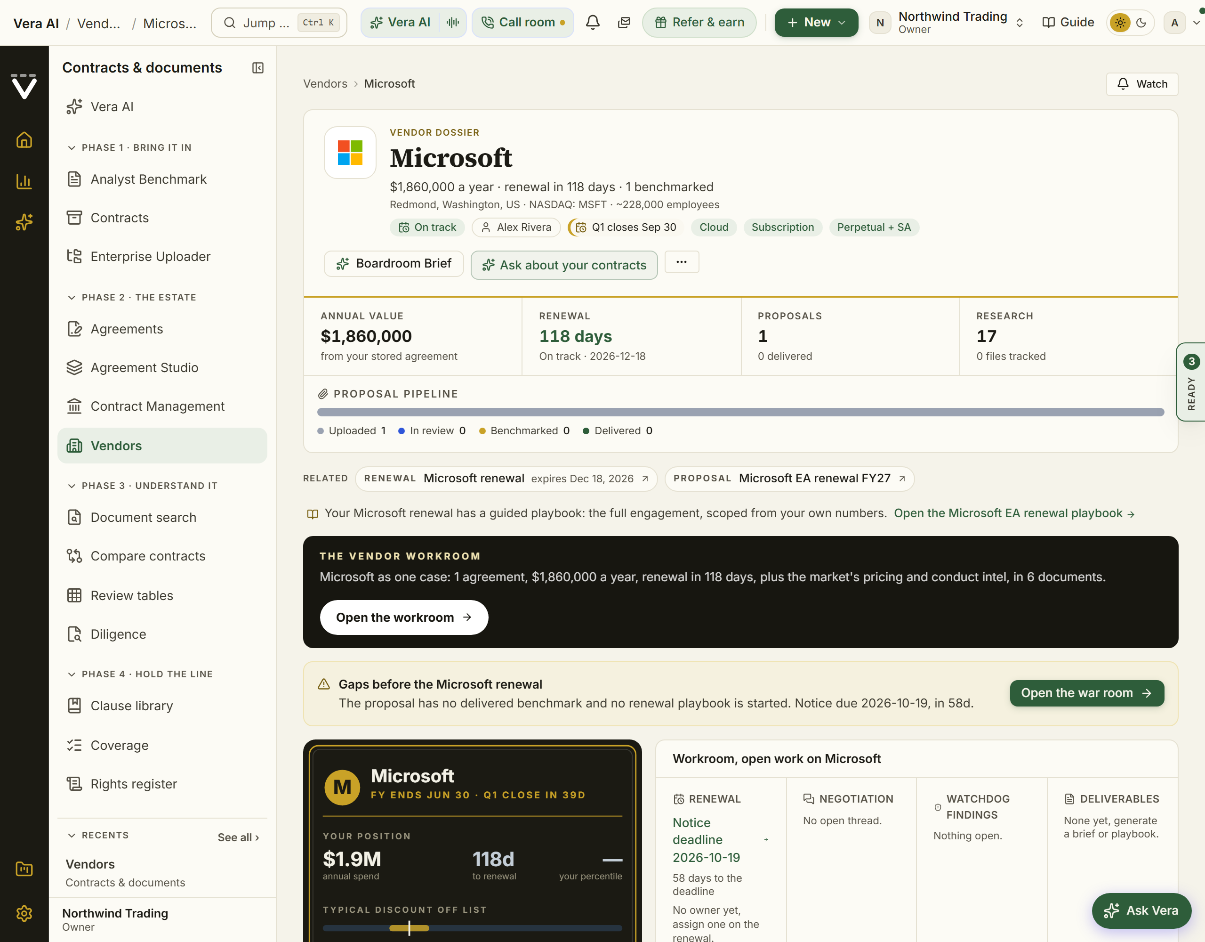Image resolution: width=1205 pixels, height=942 pixels.
Task: Click the Boardroom Brief button
Action: point(394,263)
